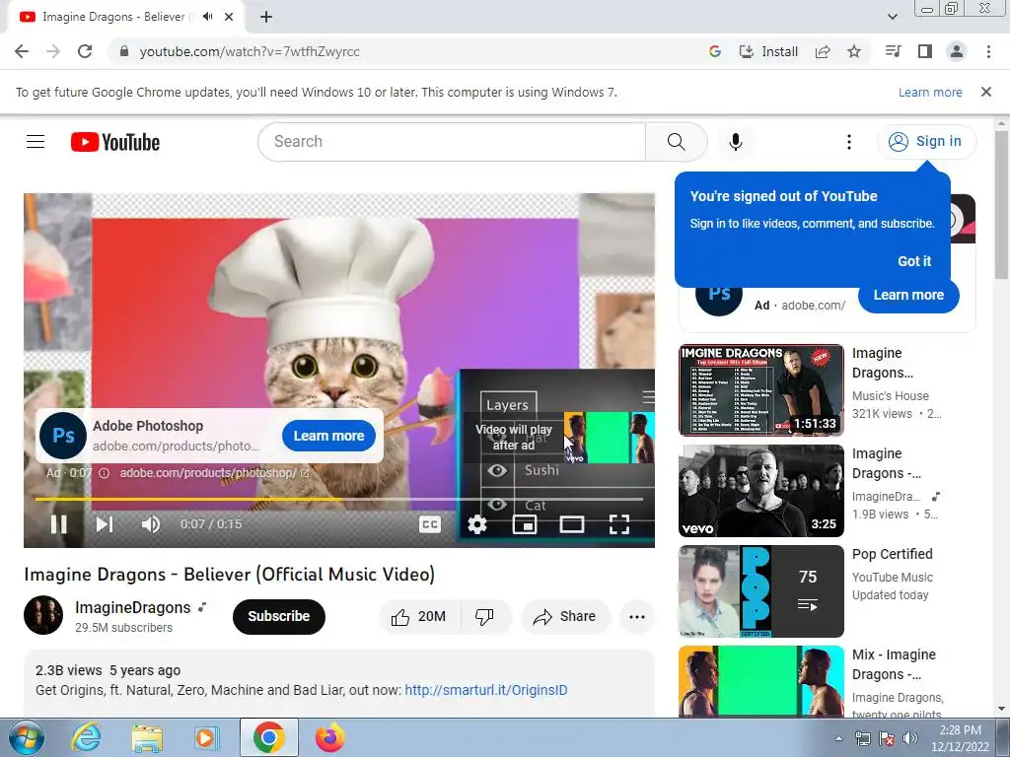Open Mix - Imagine Dragons thumbnail
This screenshot has width=1010, height=757.
point(761,681)
